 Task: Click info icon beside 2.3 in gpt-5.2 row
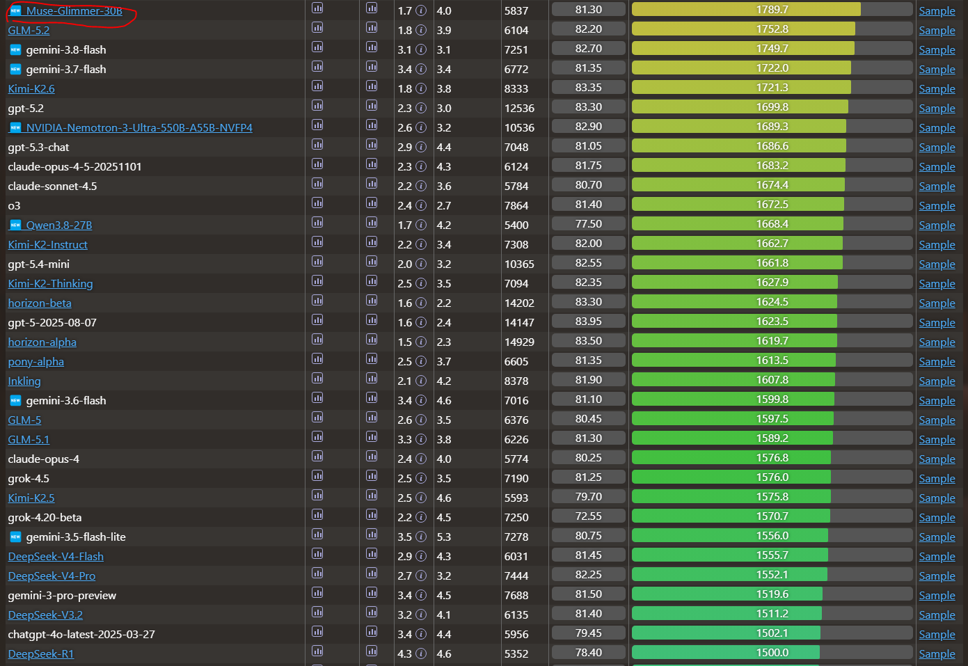click(x=421, y=109)
